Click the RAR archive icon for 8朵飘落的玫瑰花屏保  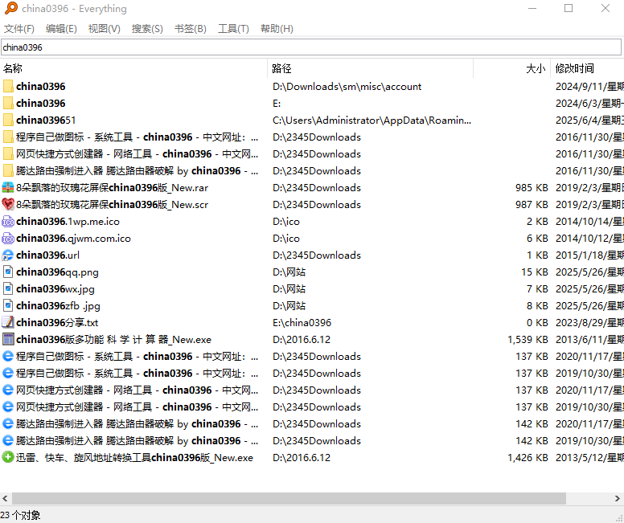(x=8, y=188)
